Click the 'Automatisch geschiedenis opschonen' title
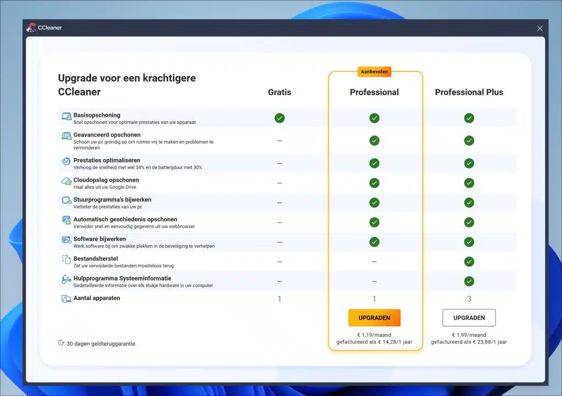 125,219
